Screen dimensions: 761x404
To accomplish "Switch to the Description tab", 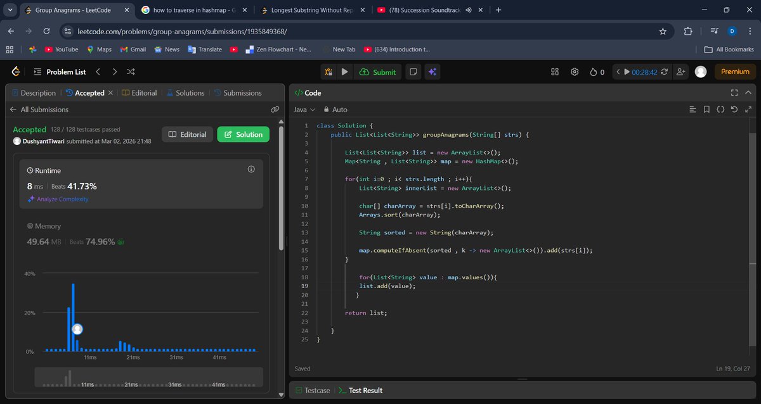I will click(34, 92).
